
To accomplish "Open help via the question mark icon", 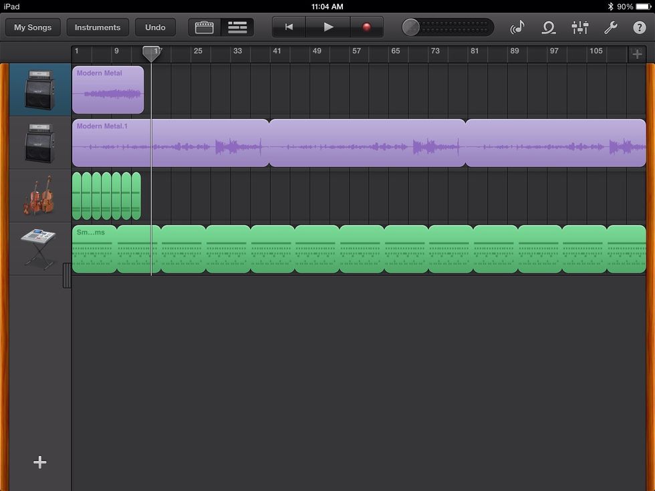I will tap(640, 27).
